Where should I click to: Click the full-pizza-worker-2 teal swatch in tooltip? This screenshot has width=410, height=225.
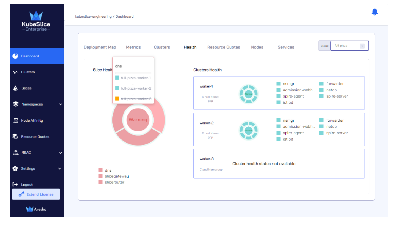[x=117, y=88]
